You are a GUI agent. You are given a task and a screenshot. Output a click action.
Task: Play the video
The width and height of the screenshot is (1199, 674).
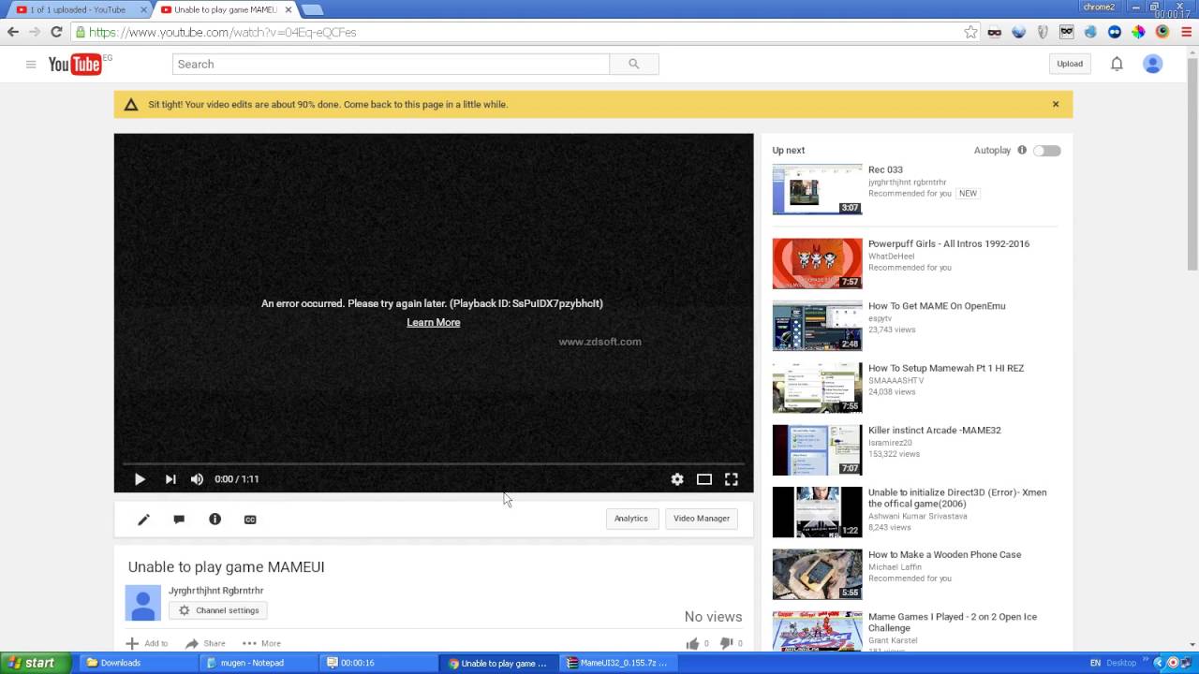coord(140,479)
